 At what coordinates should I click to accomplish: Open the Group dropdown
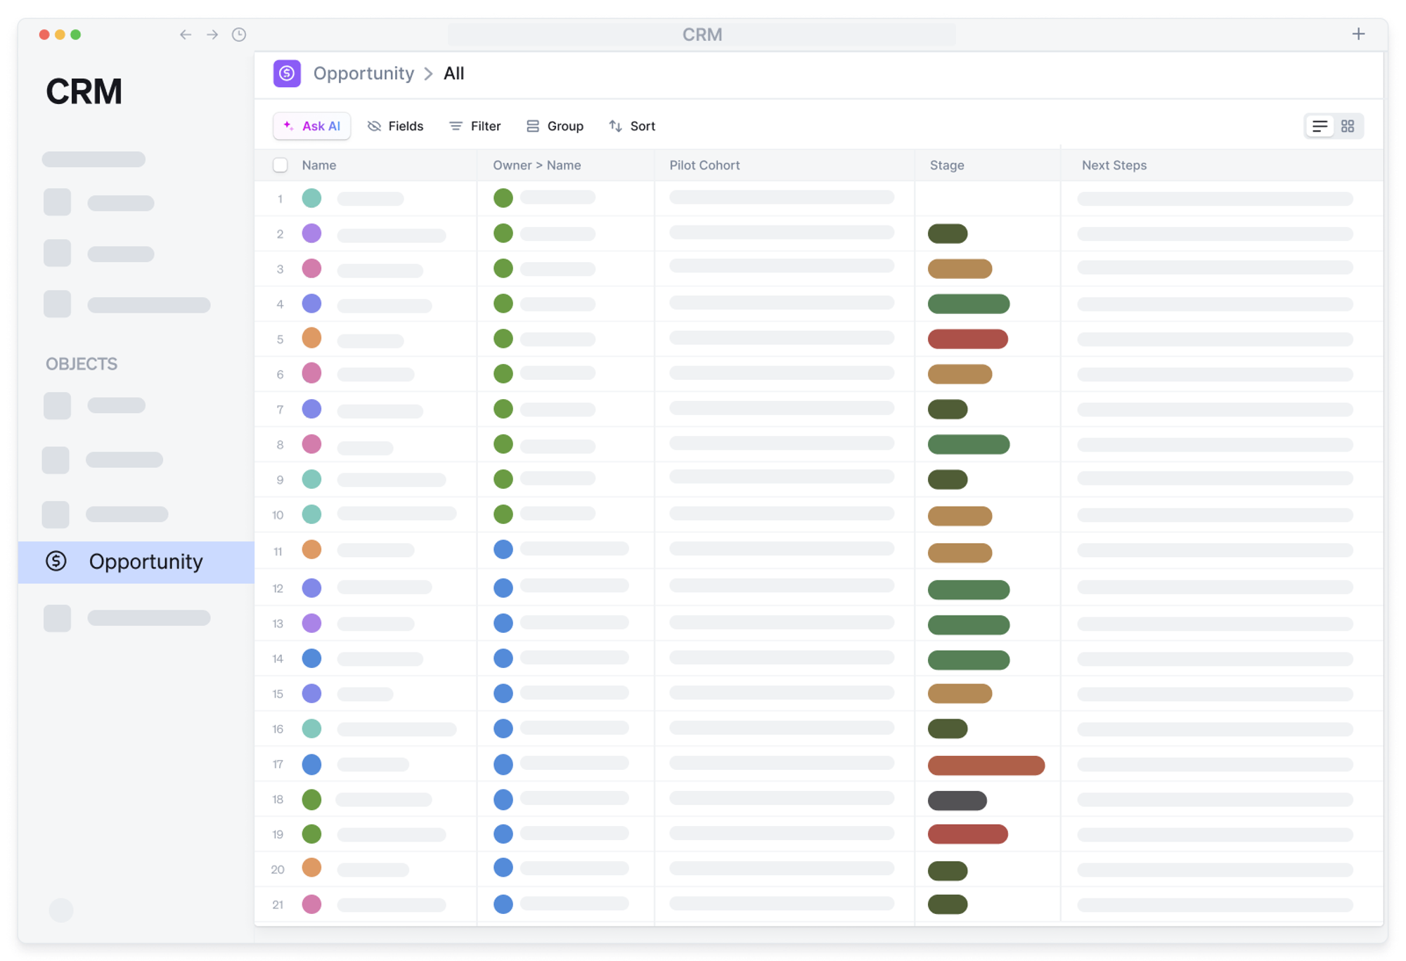[x=555, y=126]
